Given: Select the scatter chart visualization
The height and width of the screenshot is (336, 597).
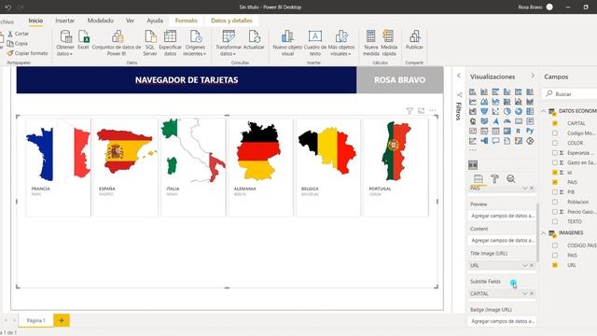Looking at the screenshot, I should coord(495,112).
